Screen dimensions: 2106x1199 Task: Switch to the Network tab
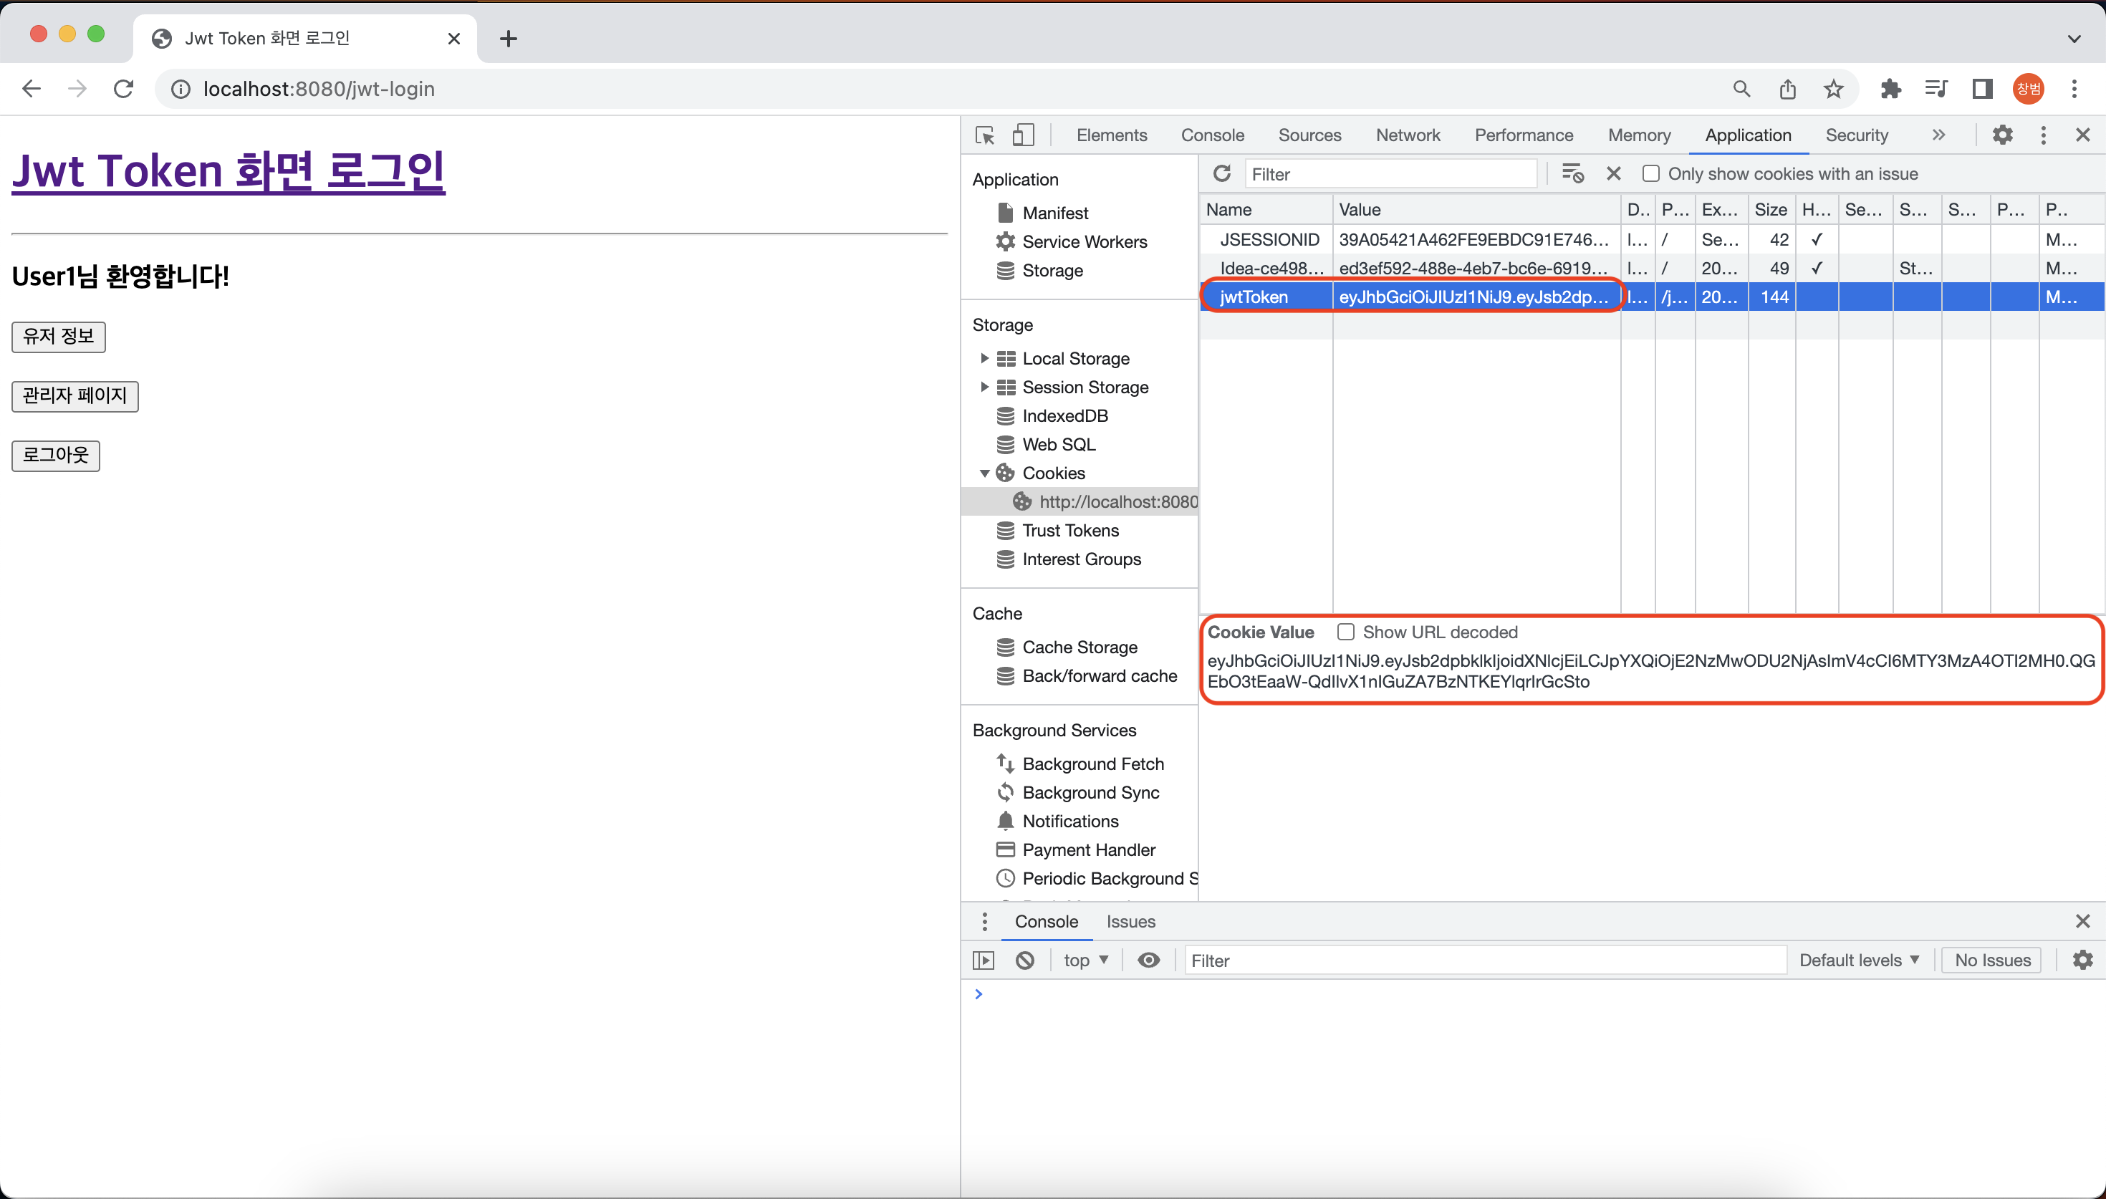tap(1408, 135)
